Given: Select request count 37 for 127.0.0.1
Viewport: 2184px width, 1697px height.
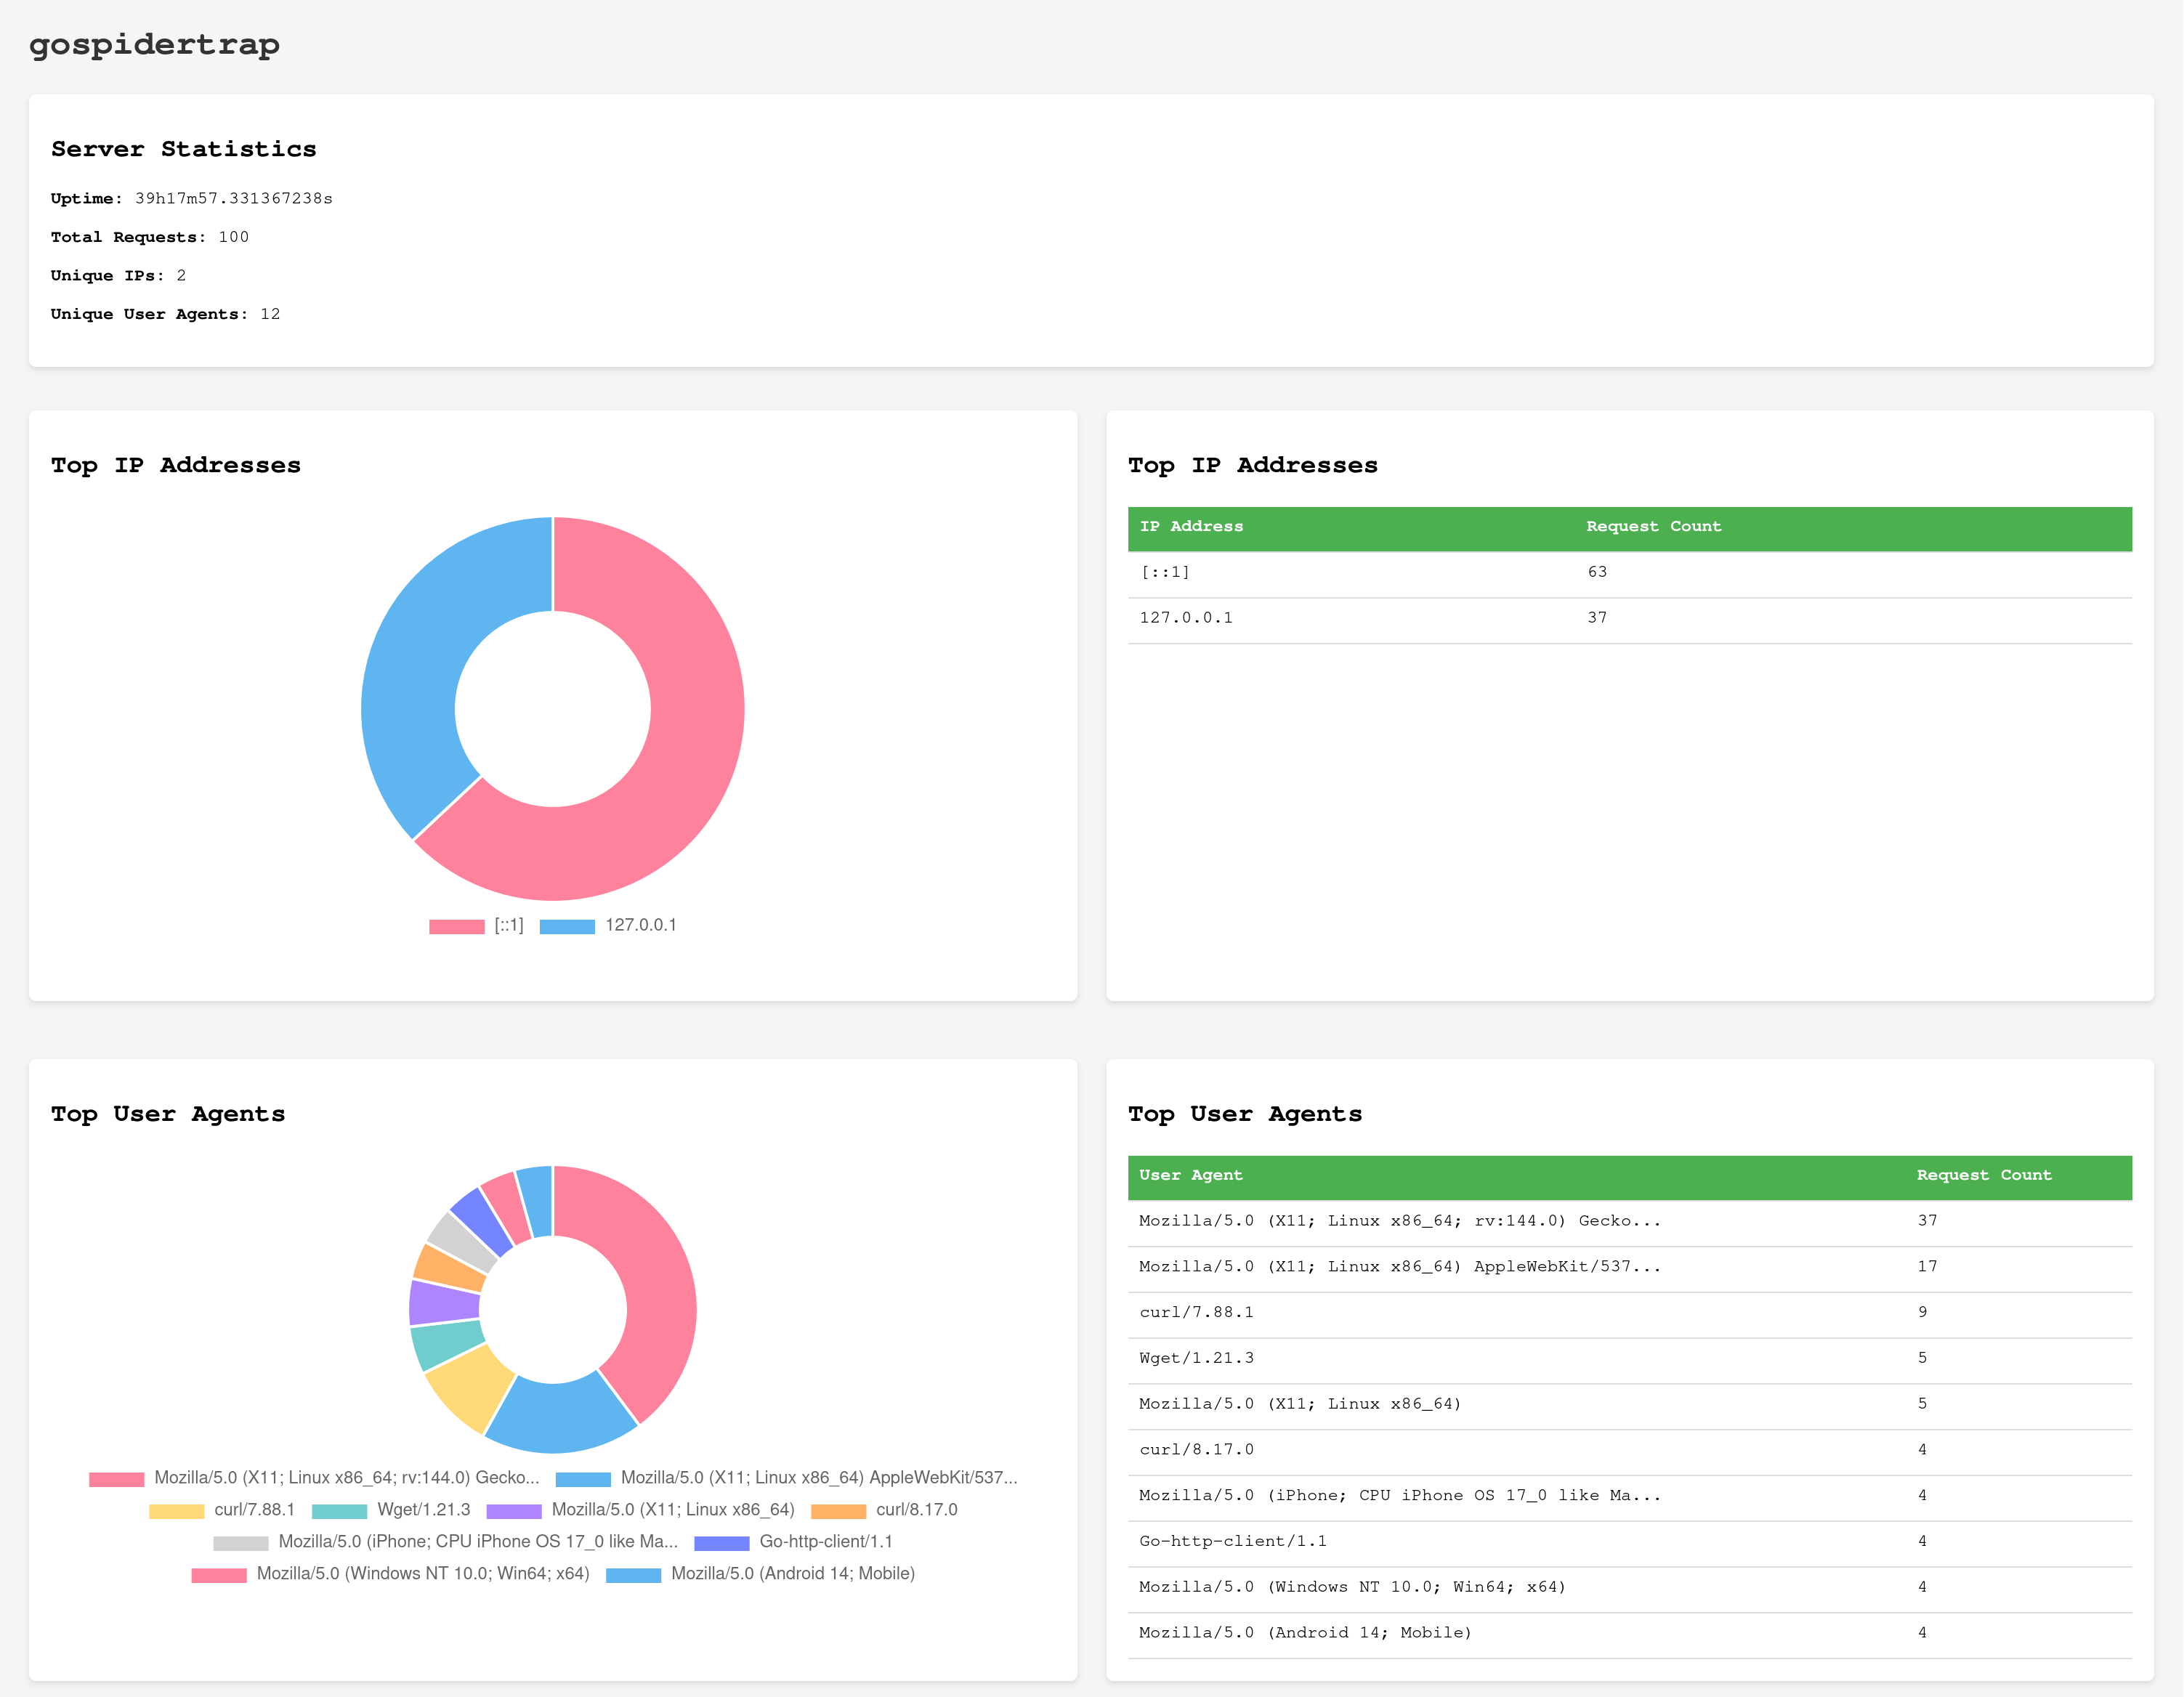Looking at the screenshot, I should point(1597,618).
